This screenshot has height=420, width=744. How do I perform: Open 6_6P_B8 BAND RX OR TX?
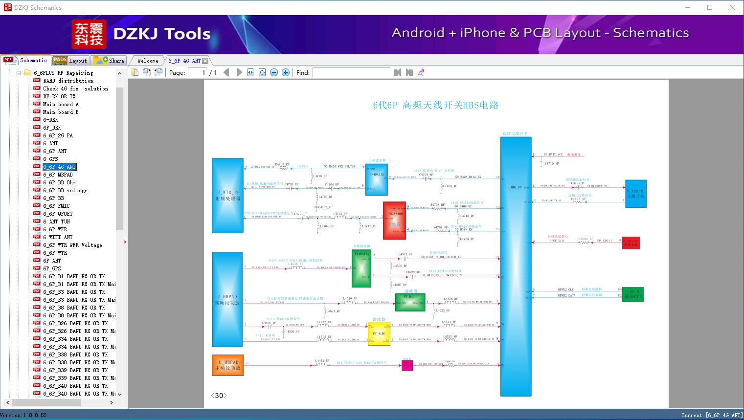pos(74,308)
